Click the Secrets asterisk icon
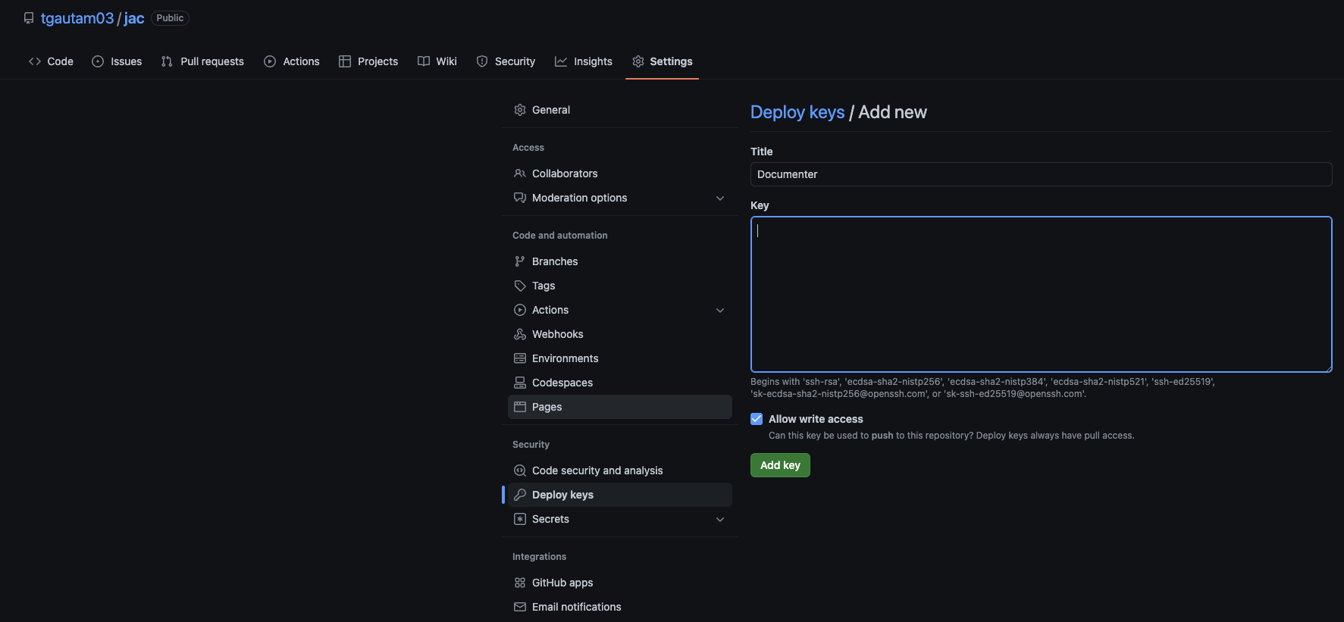This screenshot has width=1344, height=622. point(520,519)
